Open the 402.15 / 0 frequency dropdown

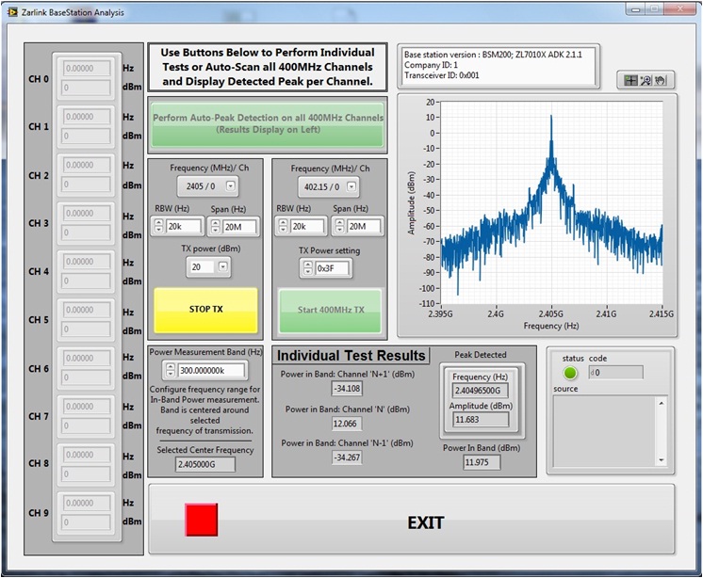pos(351,186)
